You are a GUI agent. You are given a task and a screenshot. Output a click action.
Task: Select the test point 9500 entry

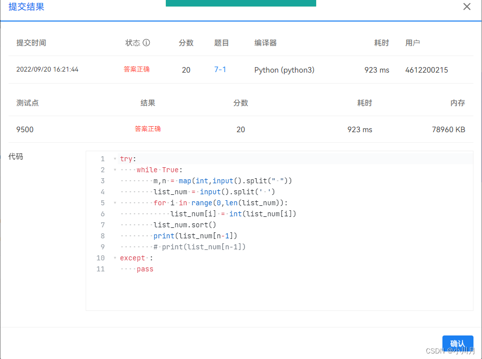point(25,129)
